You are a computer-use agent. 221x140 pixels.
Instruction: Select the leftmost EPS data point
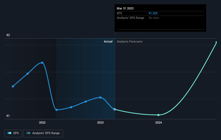point(13,86)
